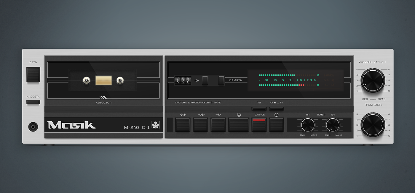Screen dimensions: 415x193
Task: Click the pause circle symbol
Action: point(276,115)
